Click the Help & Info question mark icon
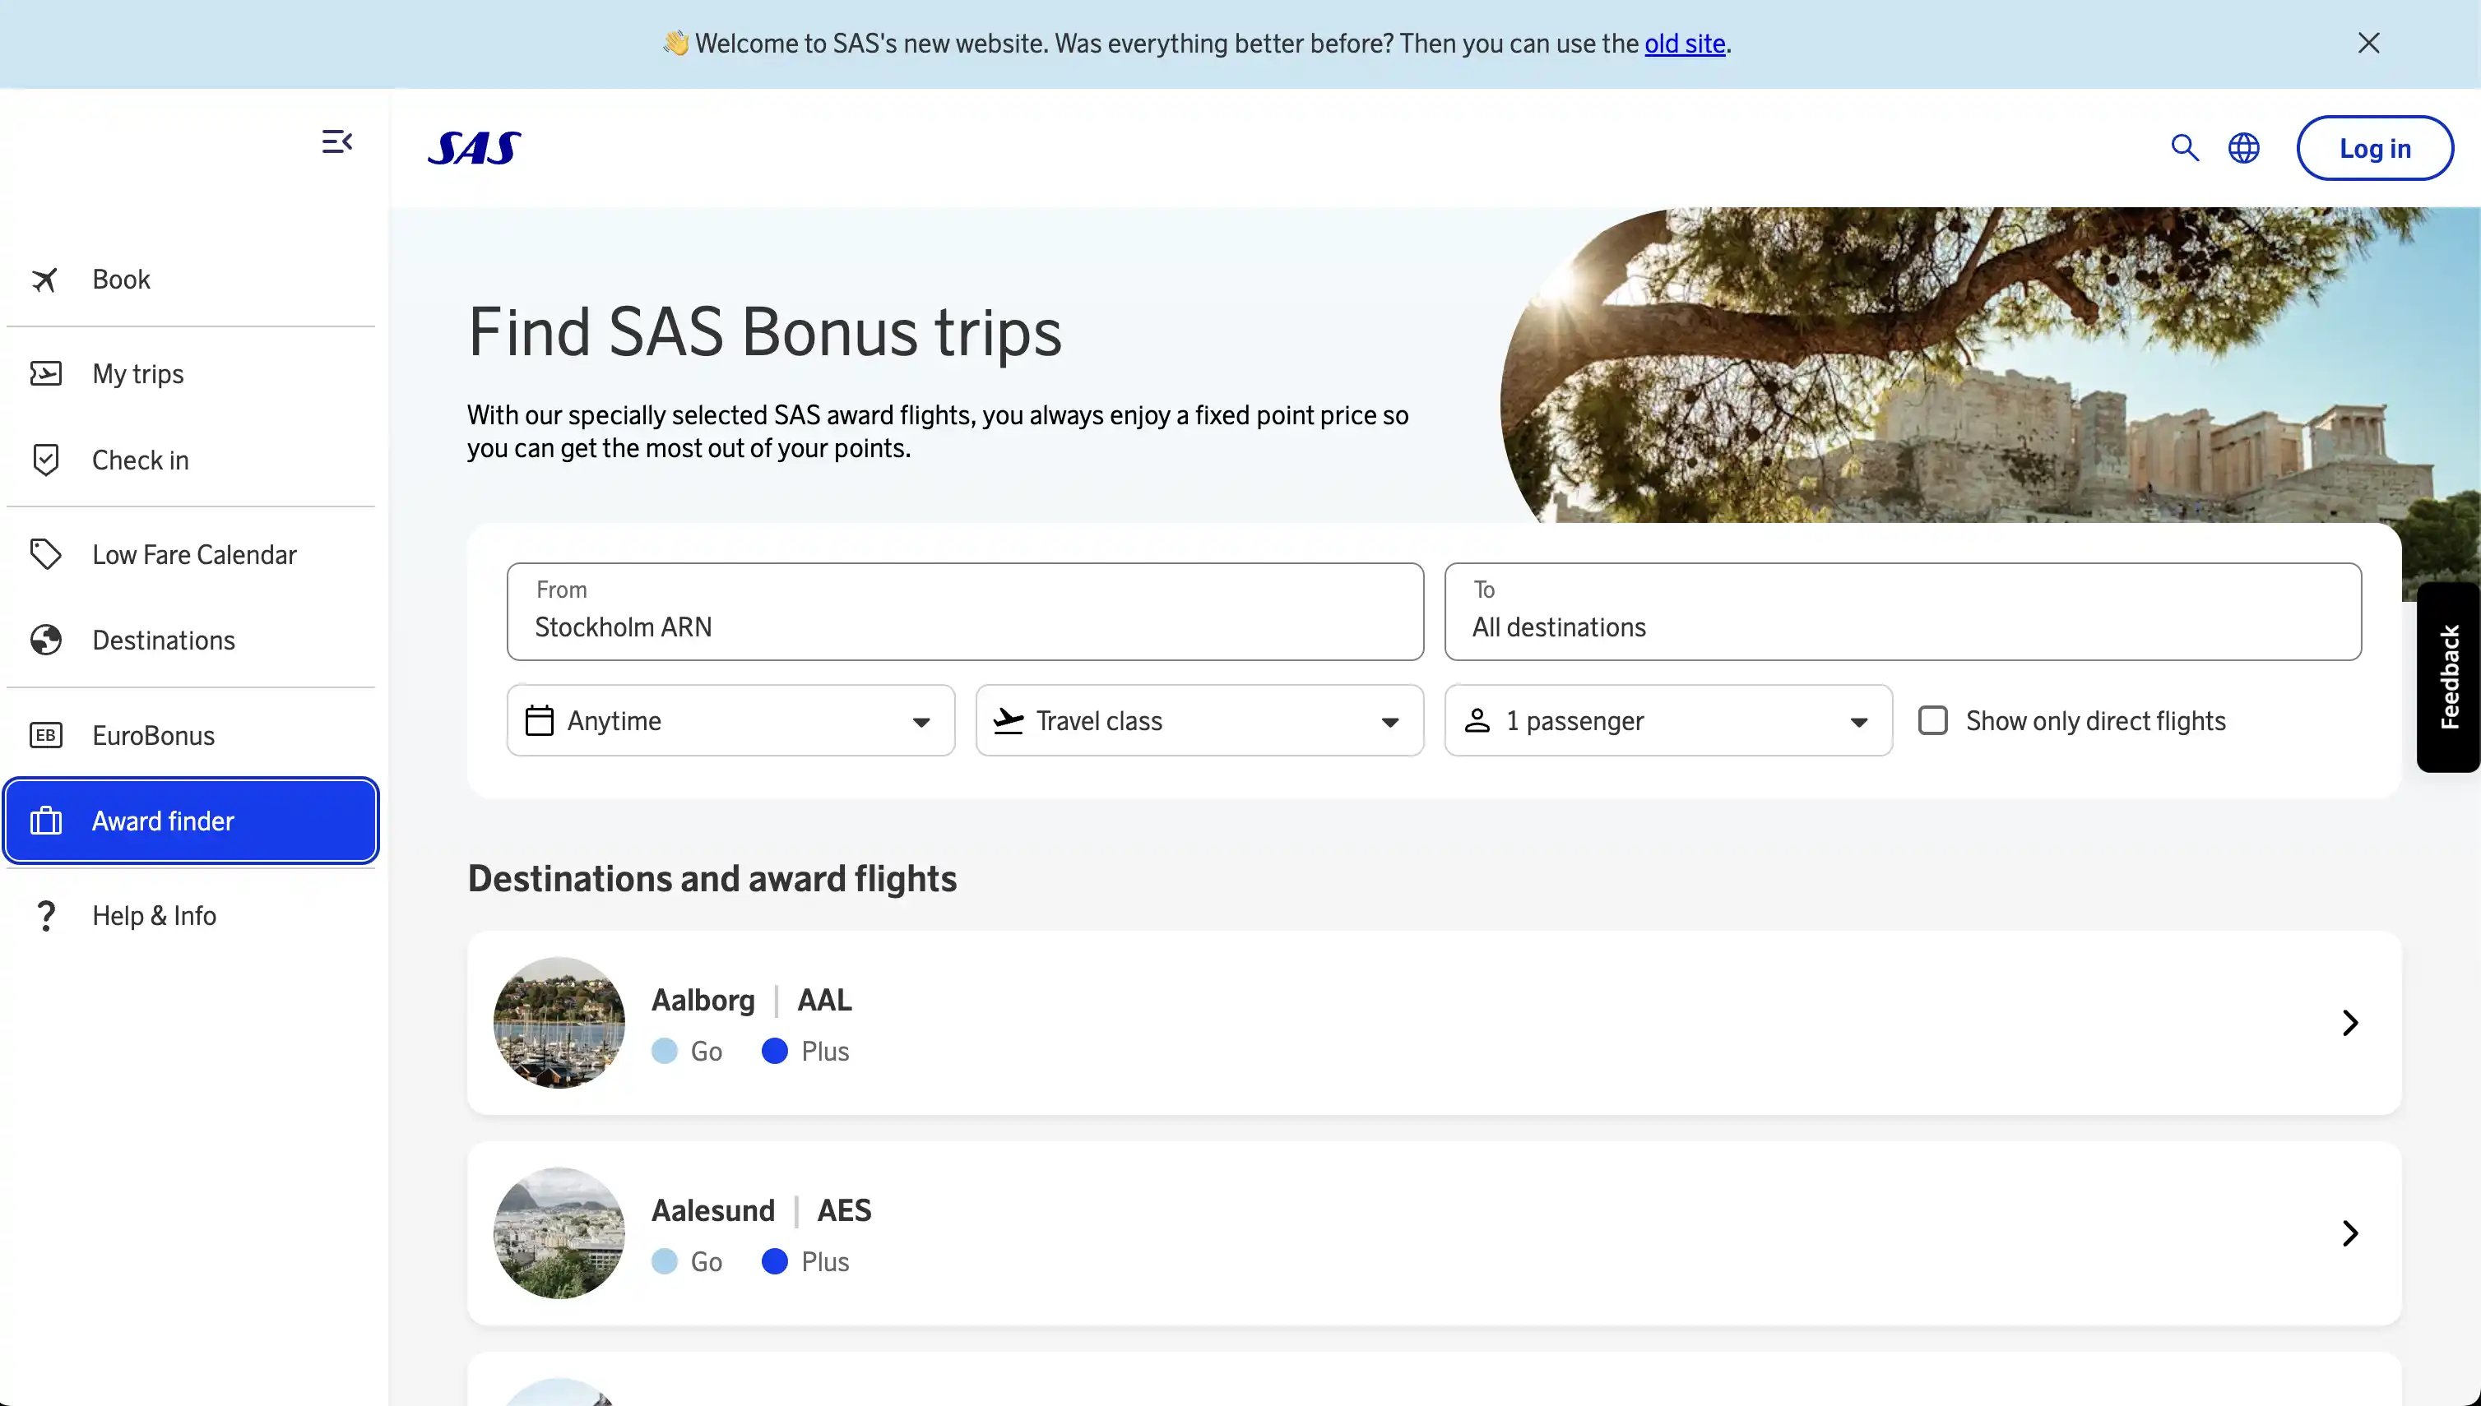2481x1406 pixels. pyautogui.click(x=45, y=915)
